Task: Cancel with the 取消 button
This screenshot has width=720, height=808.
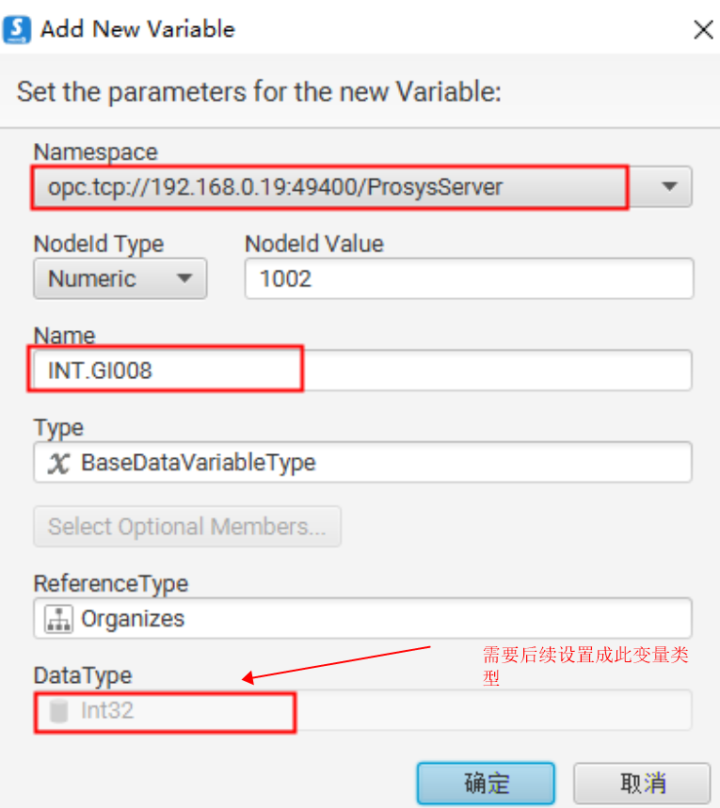Action: tap(642, 783)
